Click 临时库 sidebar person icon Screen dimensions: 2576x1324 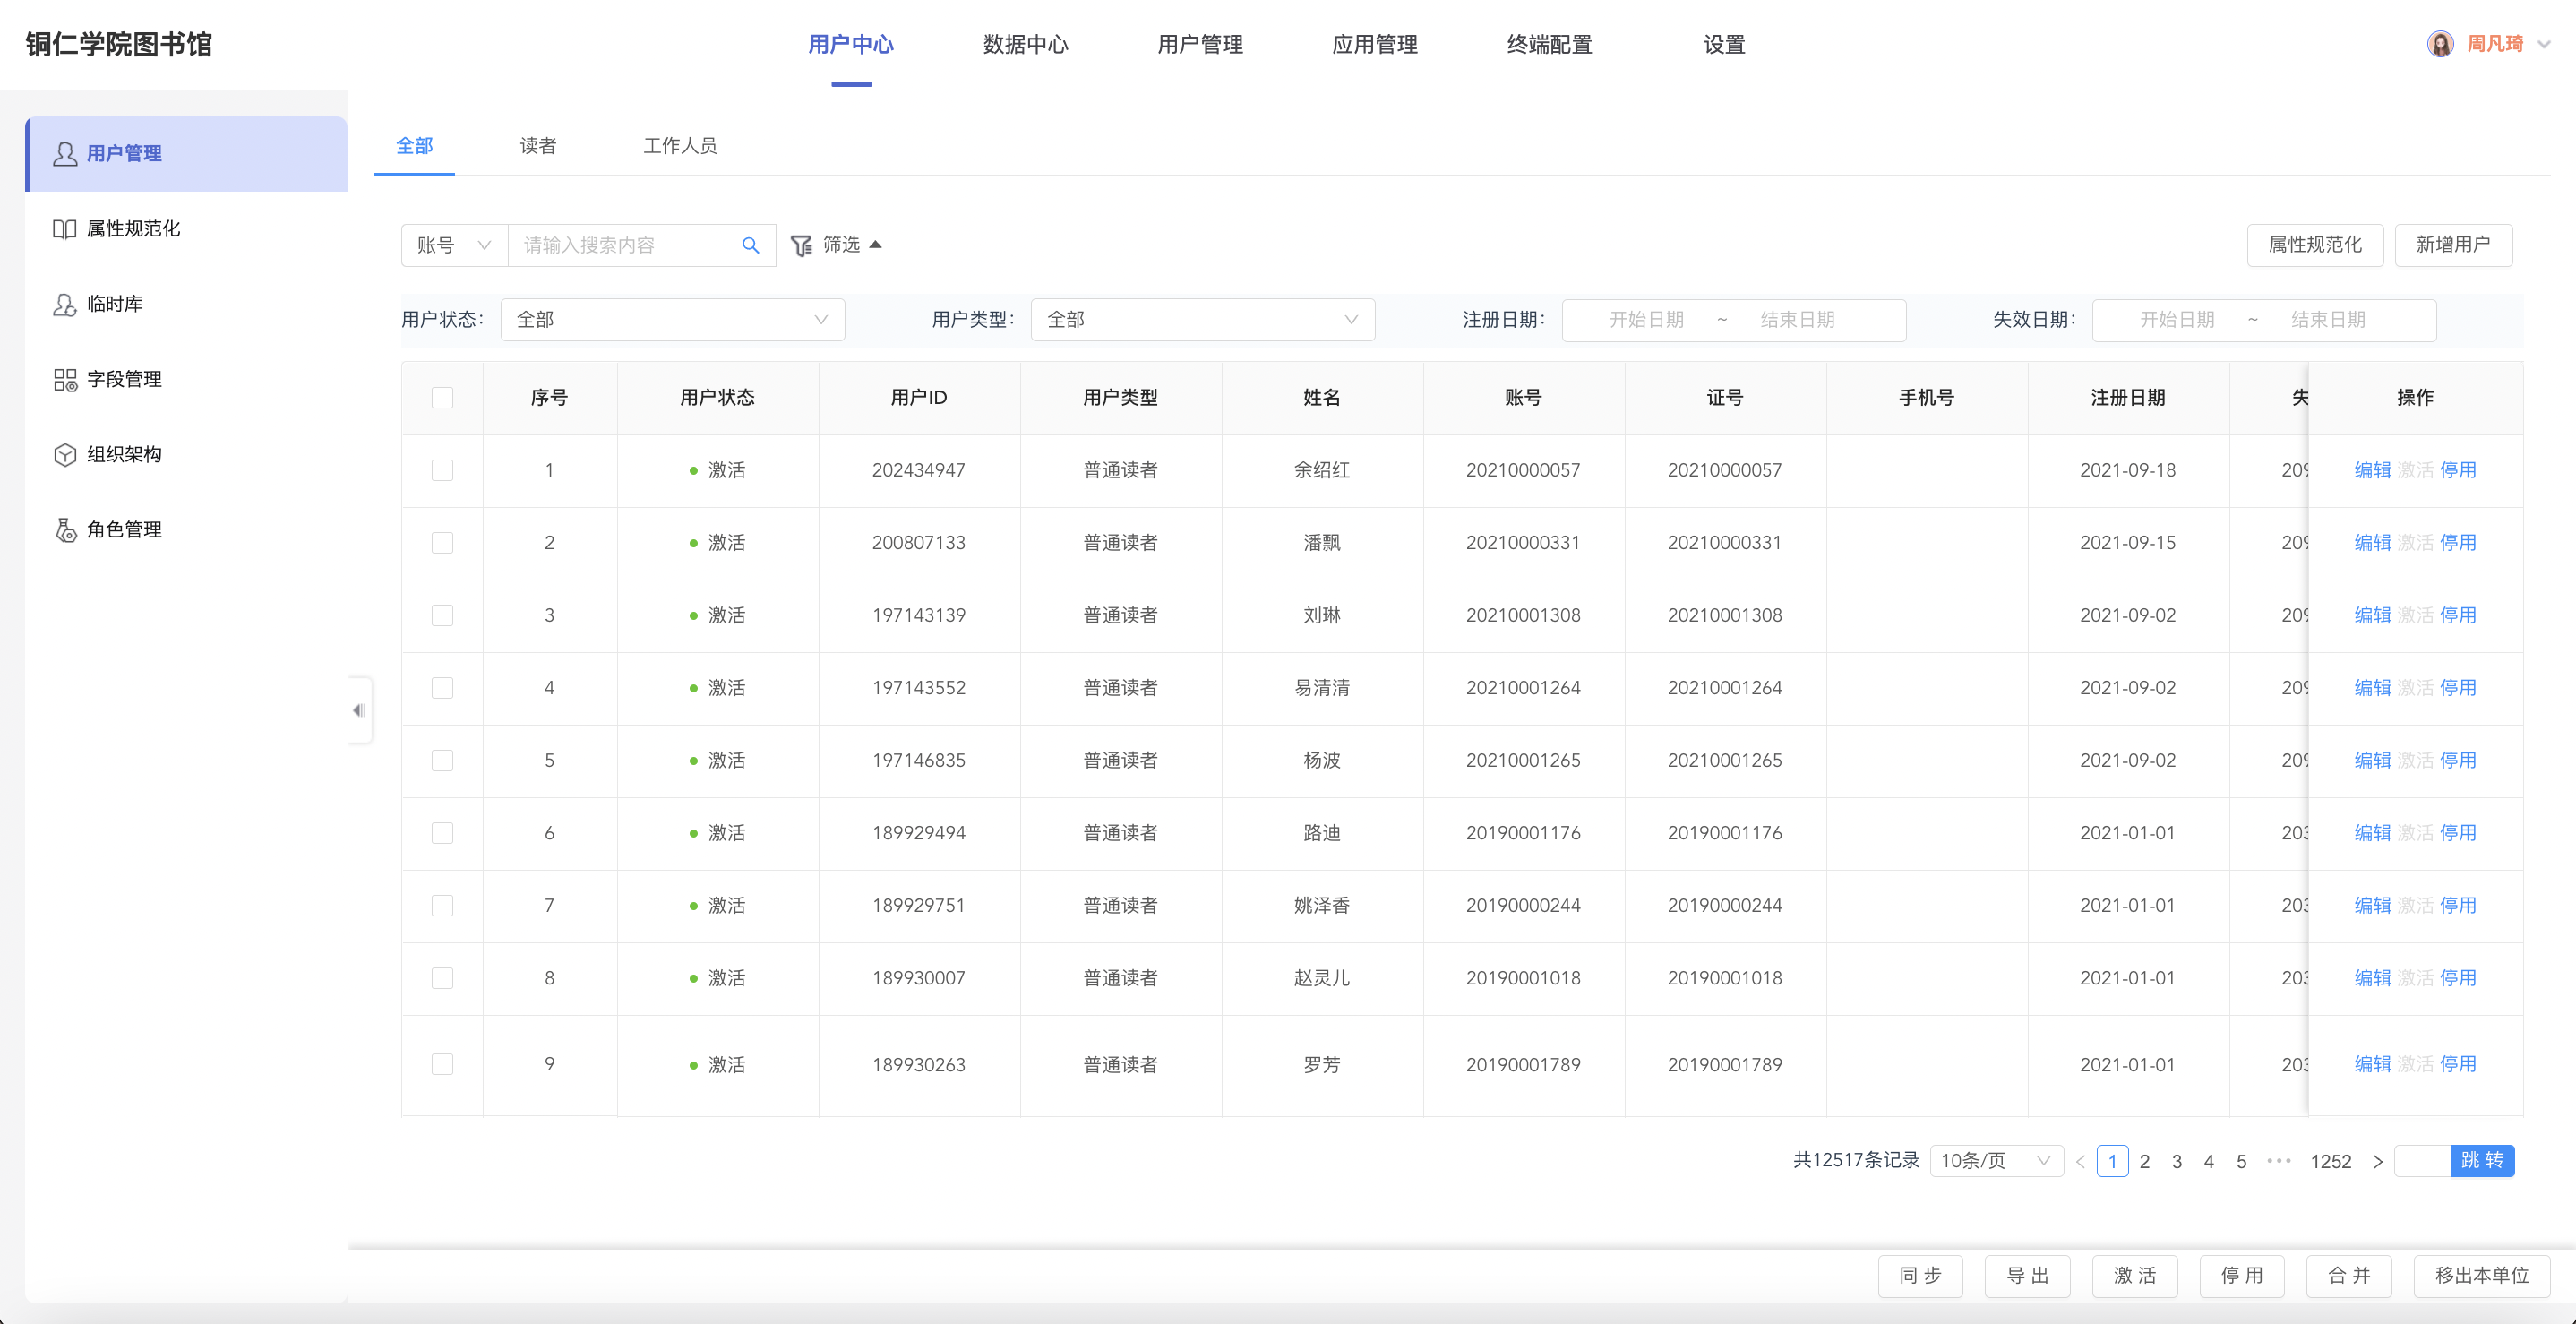click(64, 304)
